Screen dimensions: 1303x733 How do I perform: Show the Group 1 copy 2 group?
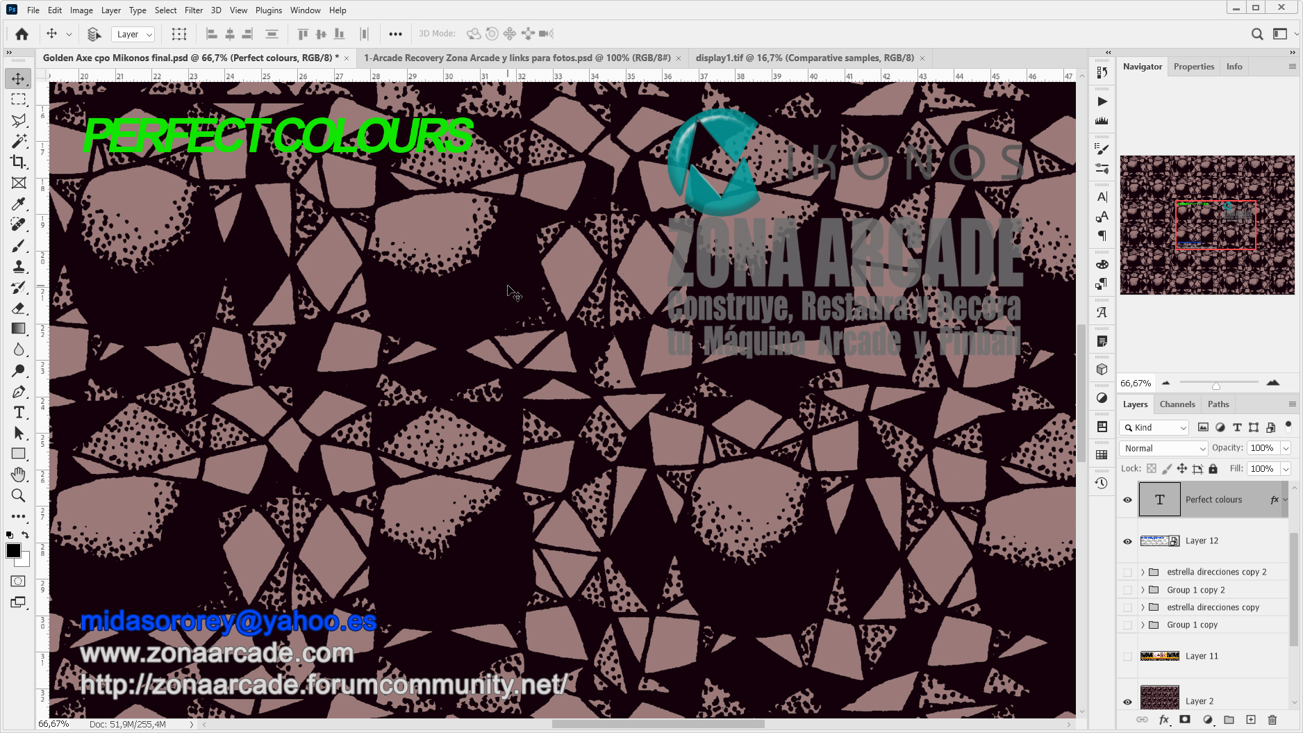click(x=1127, y=589)
